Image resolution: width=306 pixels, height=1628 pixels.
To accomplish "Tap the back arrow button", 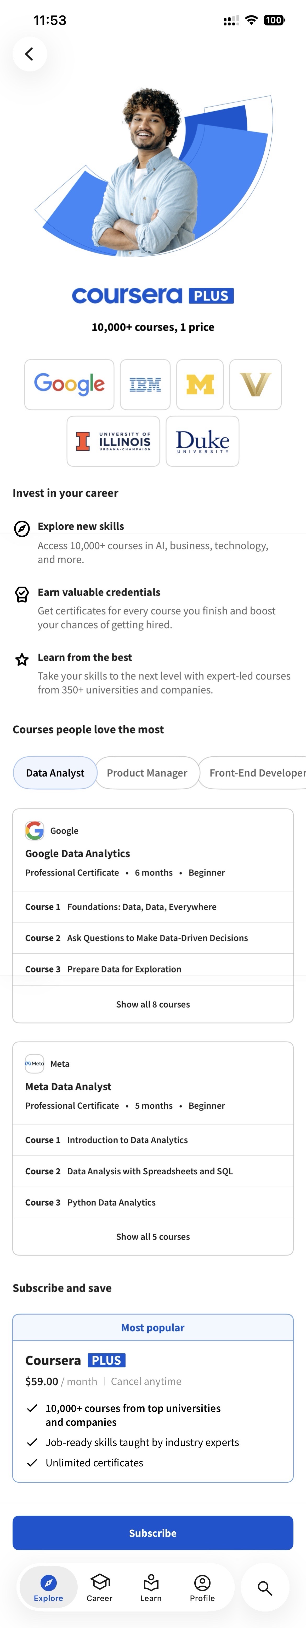I will tap(29, 54).
